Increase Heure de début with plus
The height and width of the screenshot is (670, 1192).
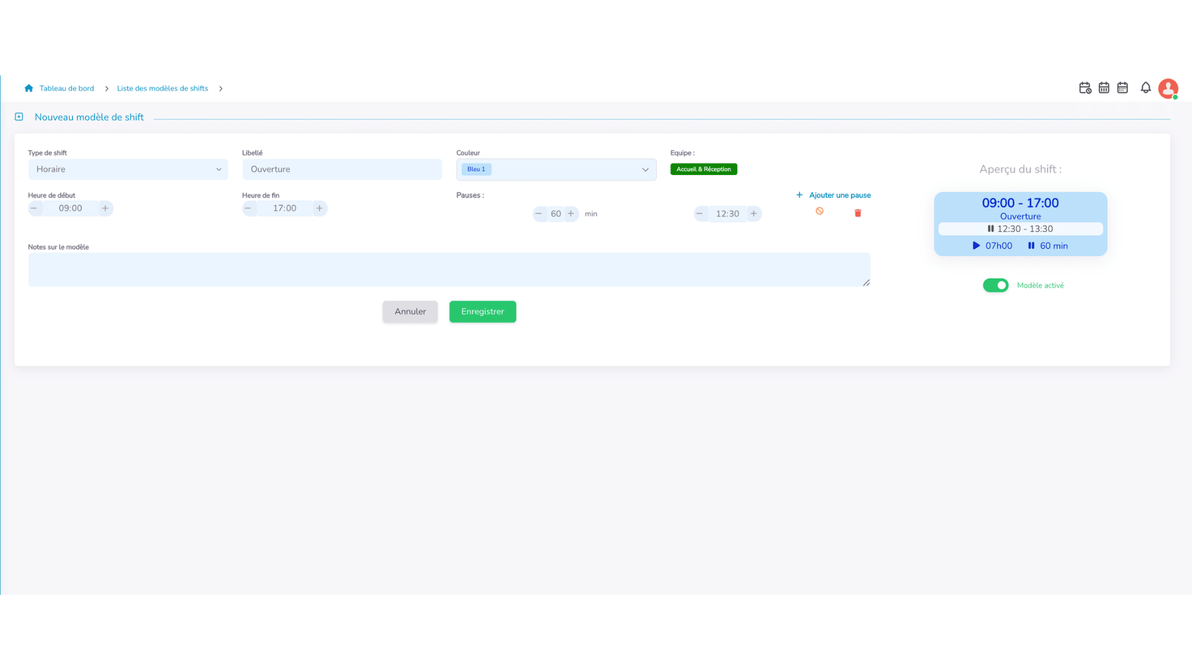point(106,208)
